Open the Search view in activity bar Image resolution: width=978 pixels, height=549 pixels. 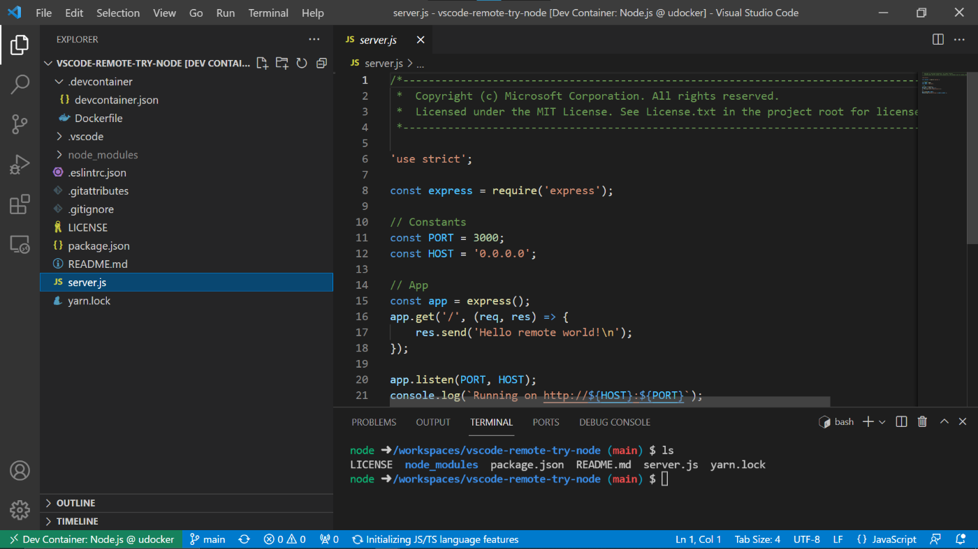coord(20,84)
